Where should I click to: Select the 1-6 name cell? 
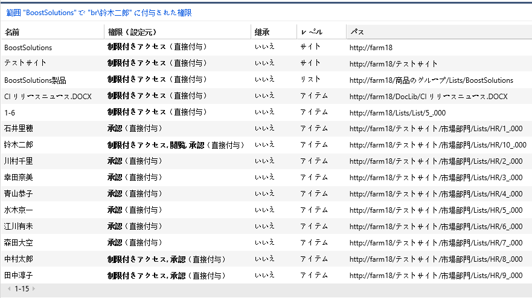10,113
